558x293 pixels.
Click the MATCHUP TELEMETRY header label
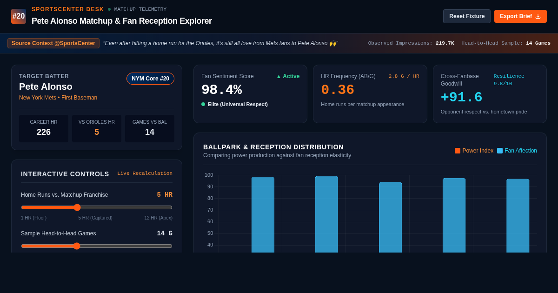tap(140, 9)
